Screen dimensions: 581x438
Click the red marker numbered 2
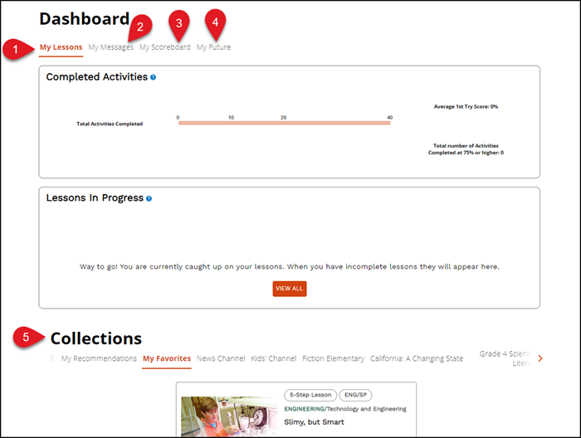(x=139, y=26)
